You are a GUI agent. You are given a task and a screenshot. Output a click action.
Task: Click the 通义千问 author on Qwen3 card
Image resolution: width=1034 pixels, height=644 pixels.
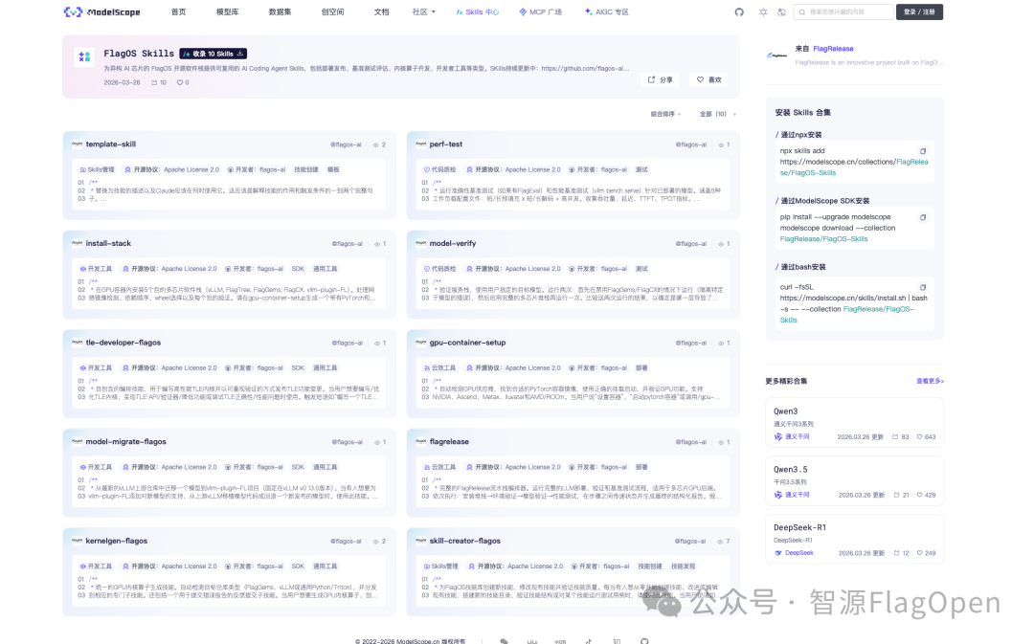pos(792,437)
